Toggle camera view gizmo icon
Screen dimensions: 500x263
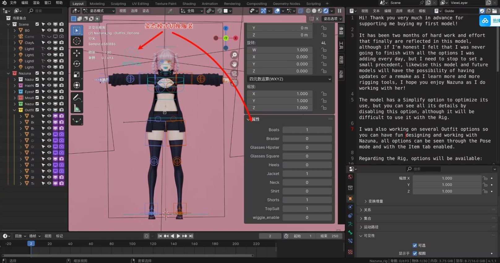pyautogui.click(x=235, y=74)
